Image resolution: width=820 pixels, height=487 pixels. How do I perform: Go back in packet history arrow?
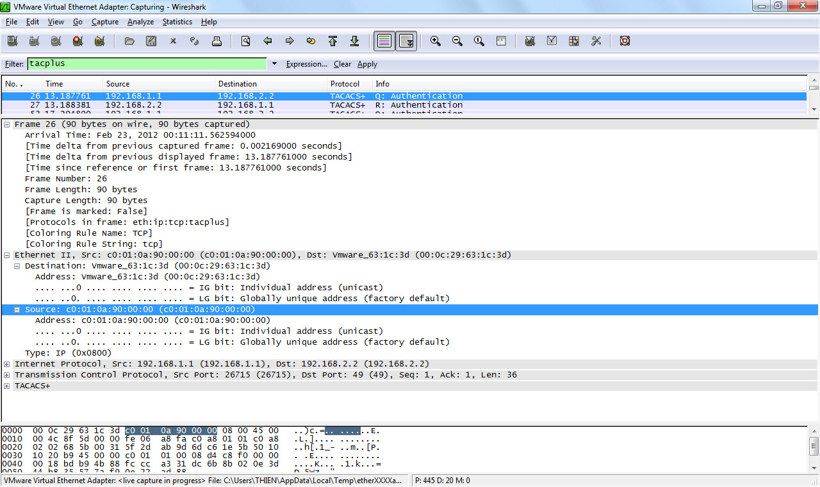click(x=268, y=41)
